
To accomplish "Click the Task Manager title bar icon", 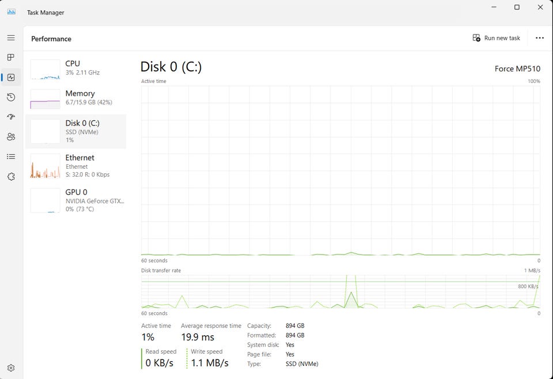I will (x=12, y=12).
